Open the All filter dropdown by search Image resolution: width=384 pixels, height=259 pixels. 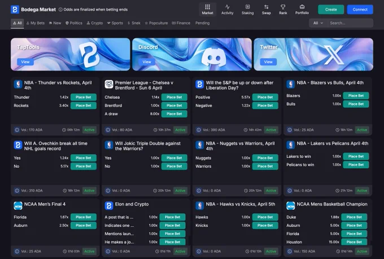coord(318,23)
